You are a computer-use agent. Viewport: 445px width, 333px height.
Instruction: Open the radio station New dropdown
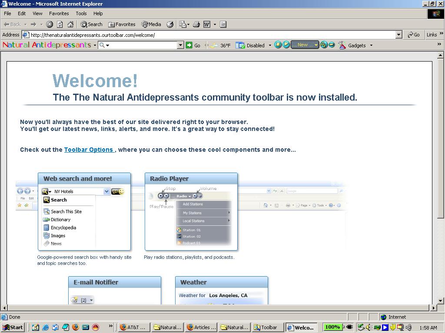point(305,45)
